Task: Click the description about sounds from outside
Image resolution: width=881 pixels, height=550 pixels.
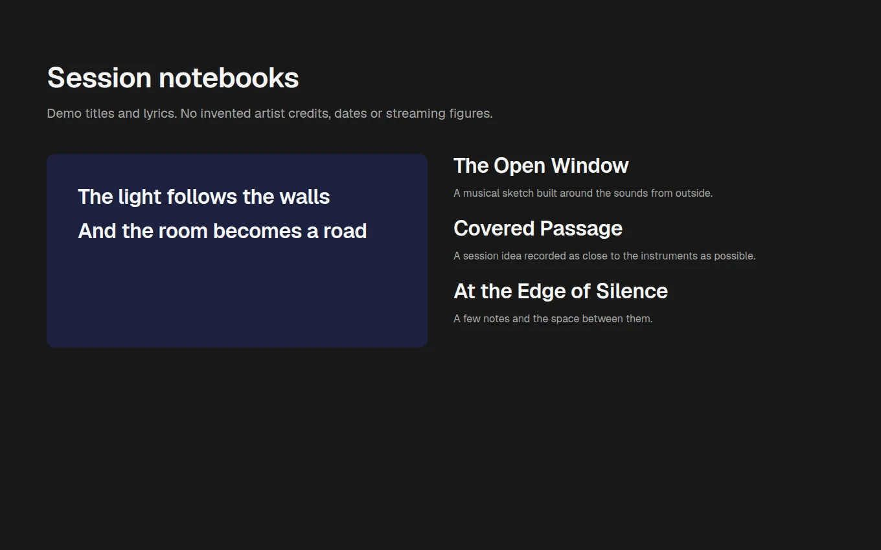Action: click(583, 193)
